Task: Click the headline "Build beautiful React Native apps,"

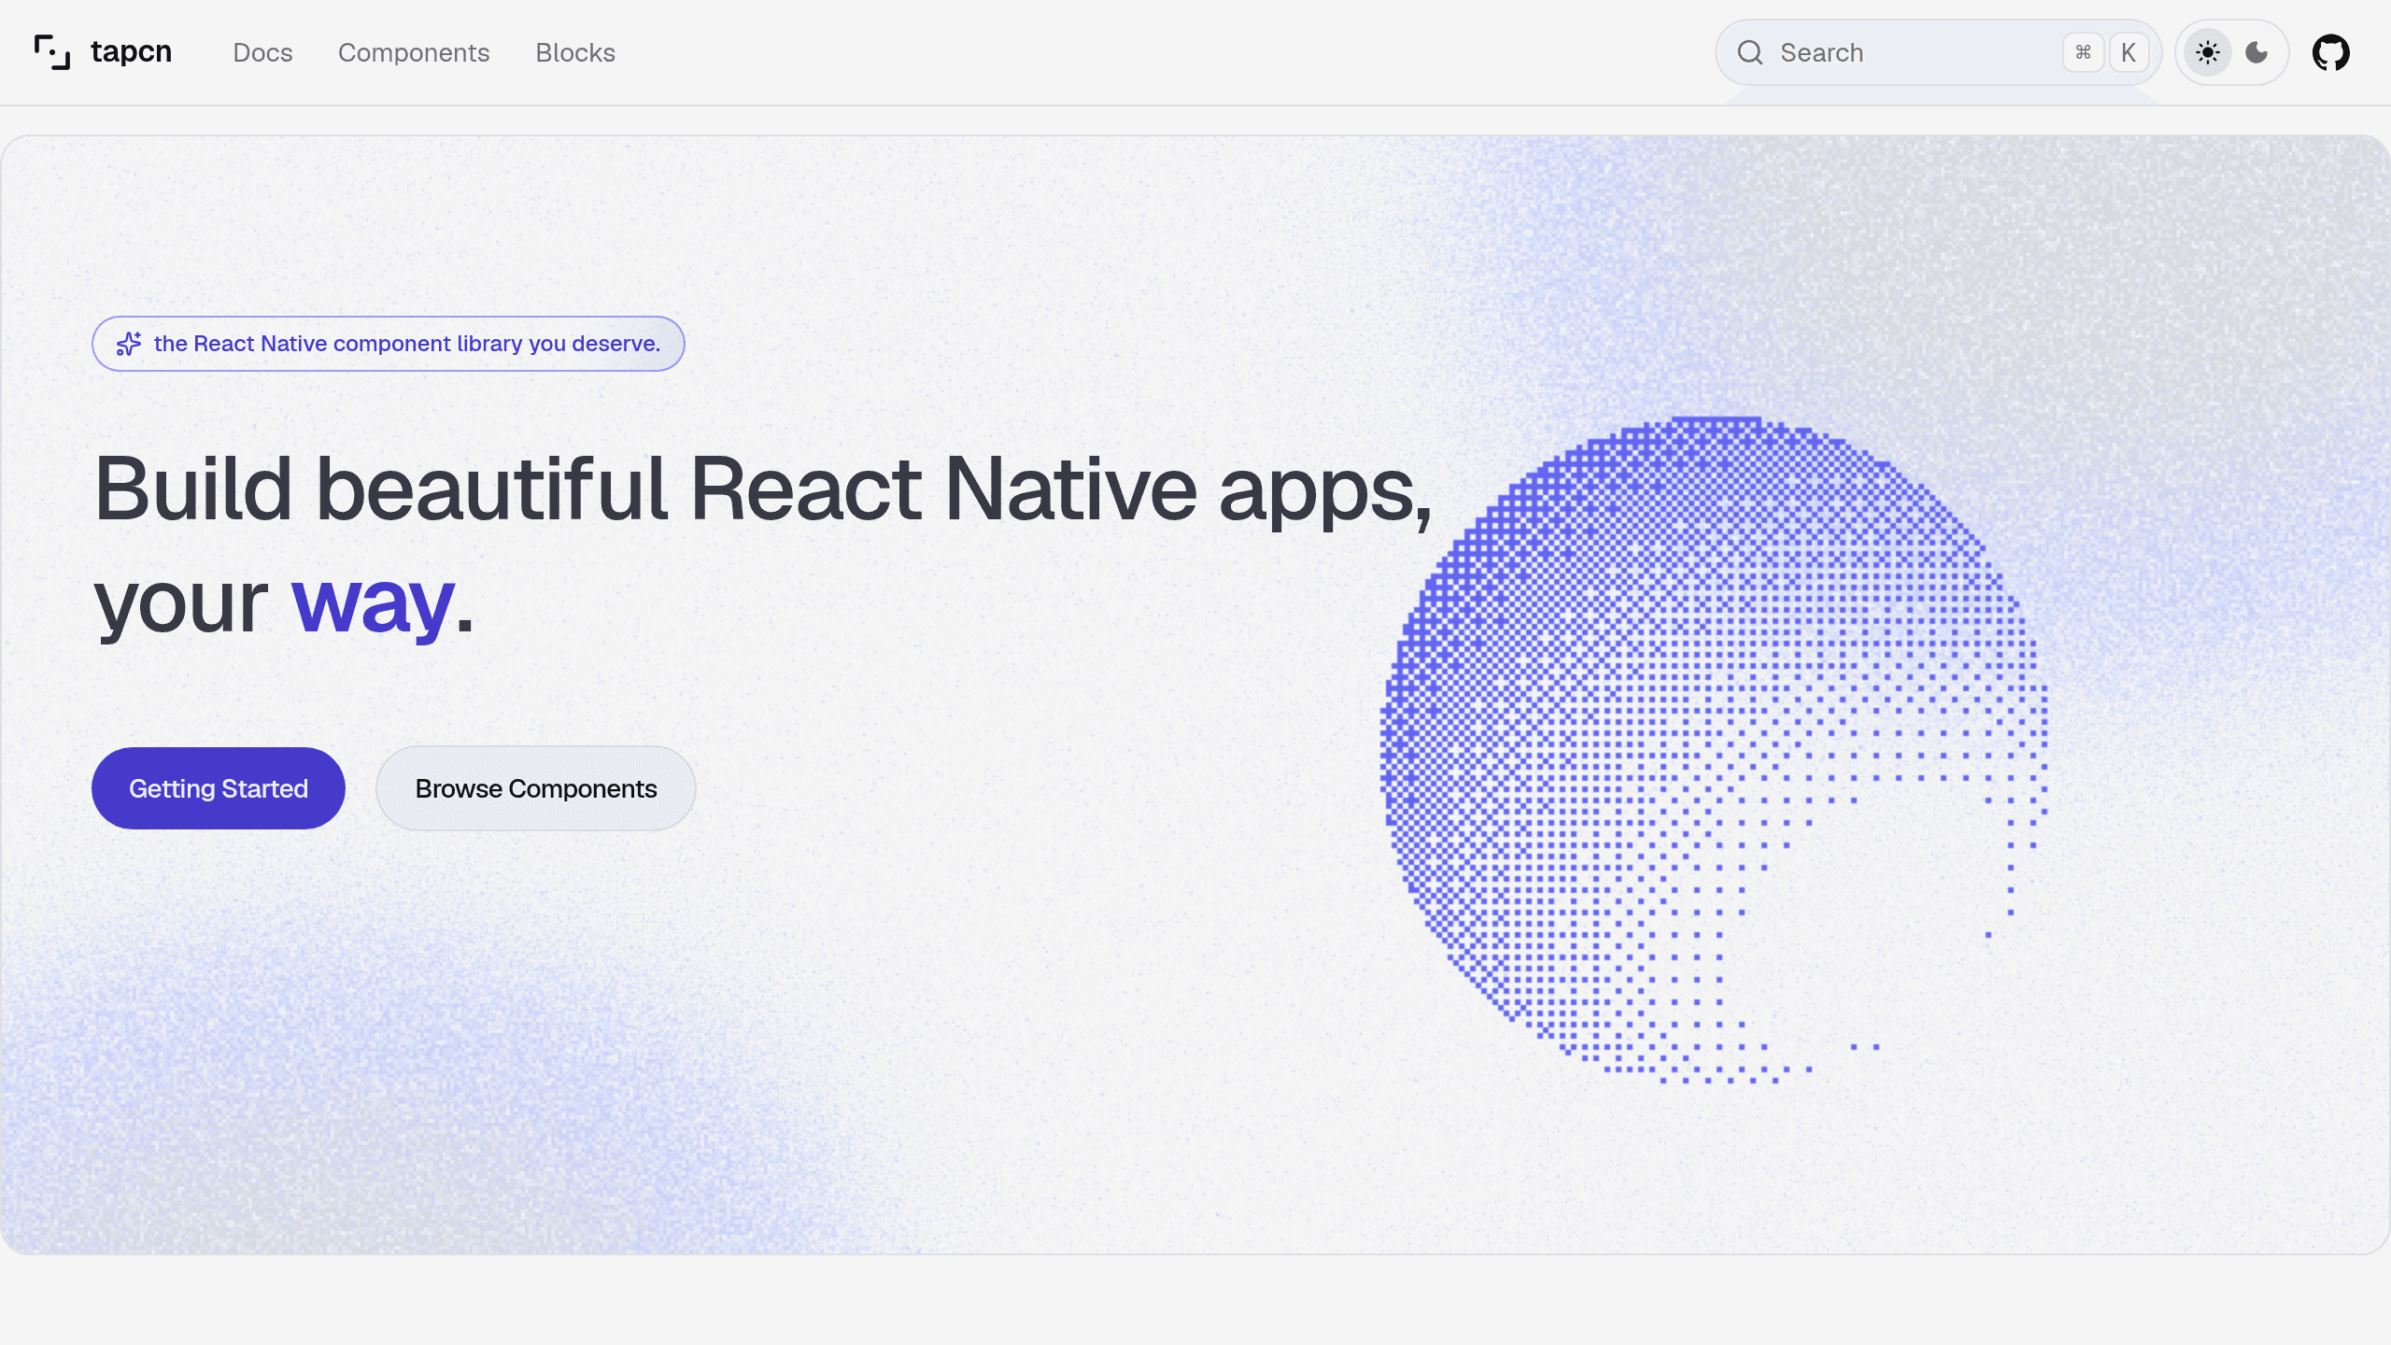Action: 763,491
